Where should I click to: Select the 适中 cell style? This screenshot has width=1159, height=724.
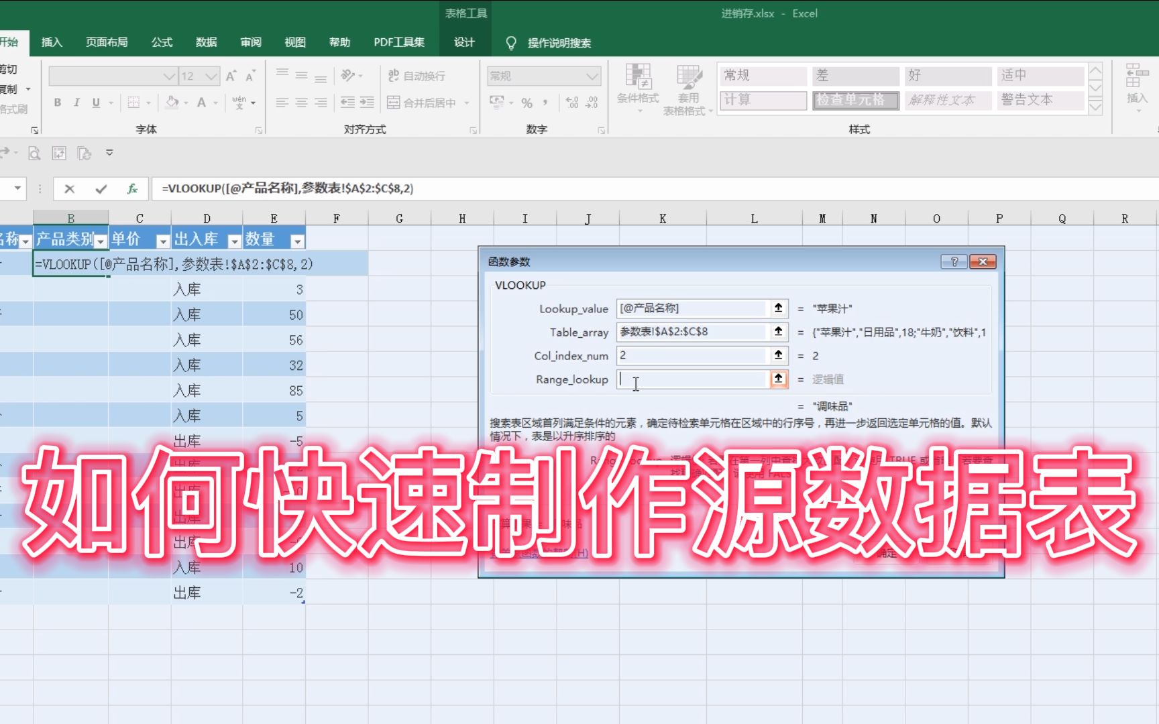tap(1040, 76)
